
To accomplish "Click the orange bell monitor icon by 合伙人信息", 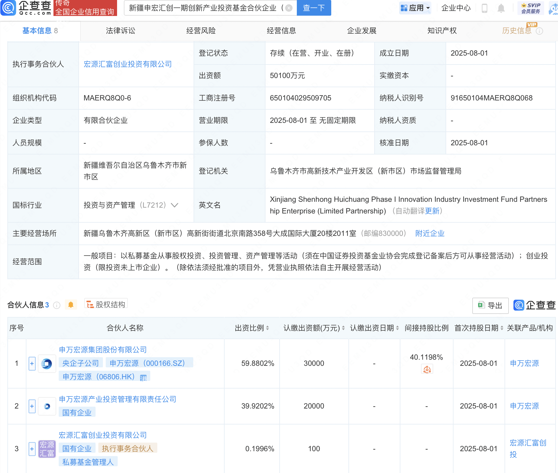I will (x=71, y=305).
